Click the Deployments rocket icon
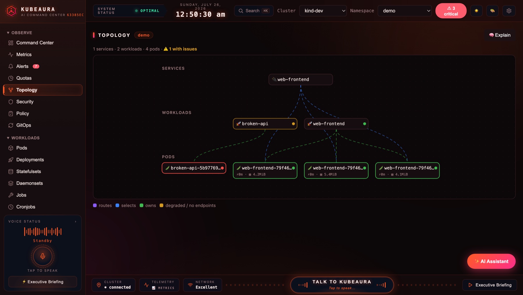 (11, 160)
